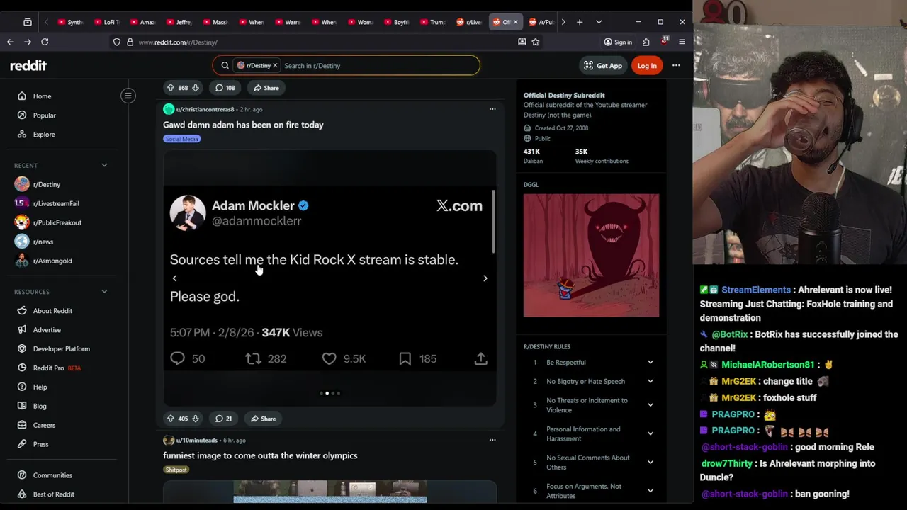
Task: Open Firefox hamburger menu
Action: tap(682, 42)
